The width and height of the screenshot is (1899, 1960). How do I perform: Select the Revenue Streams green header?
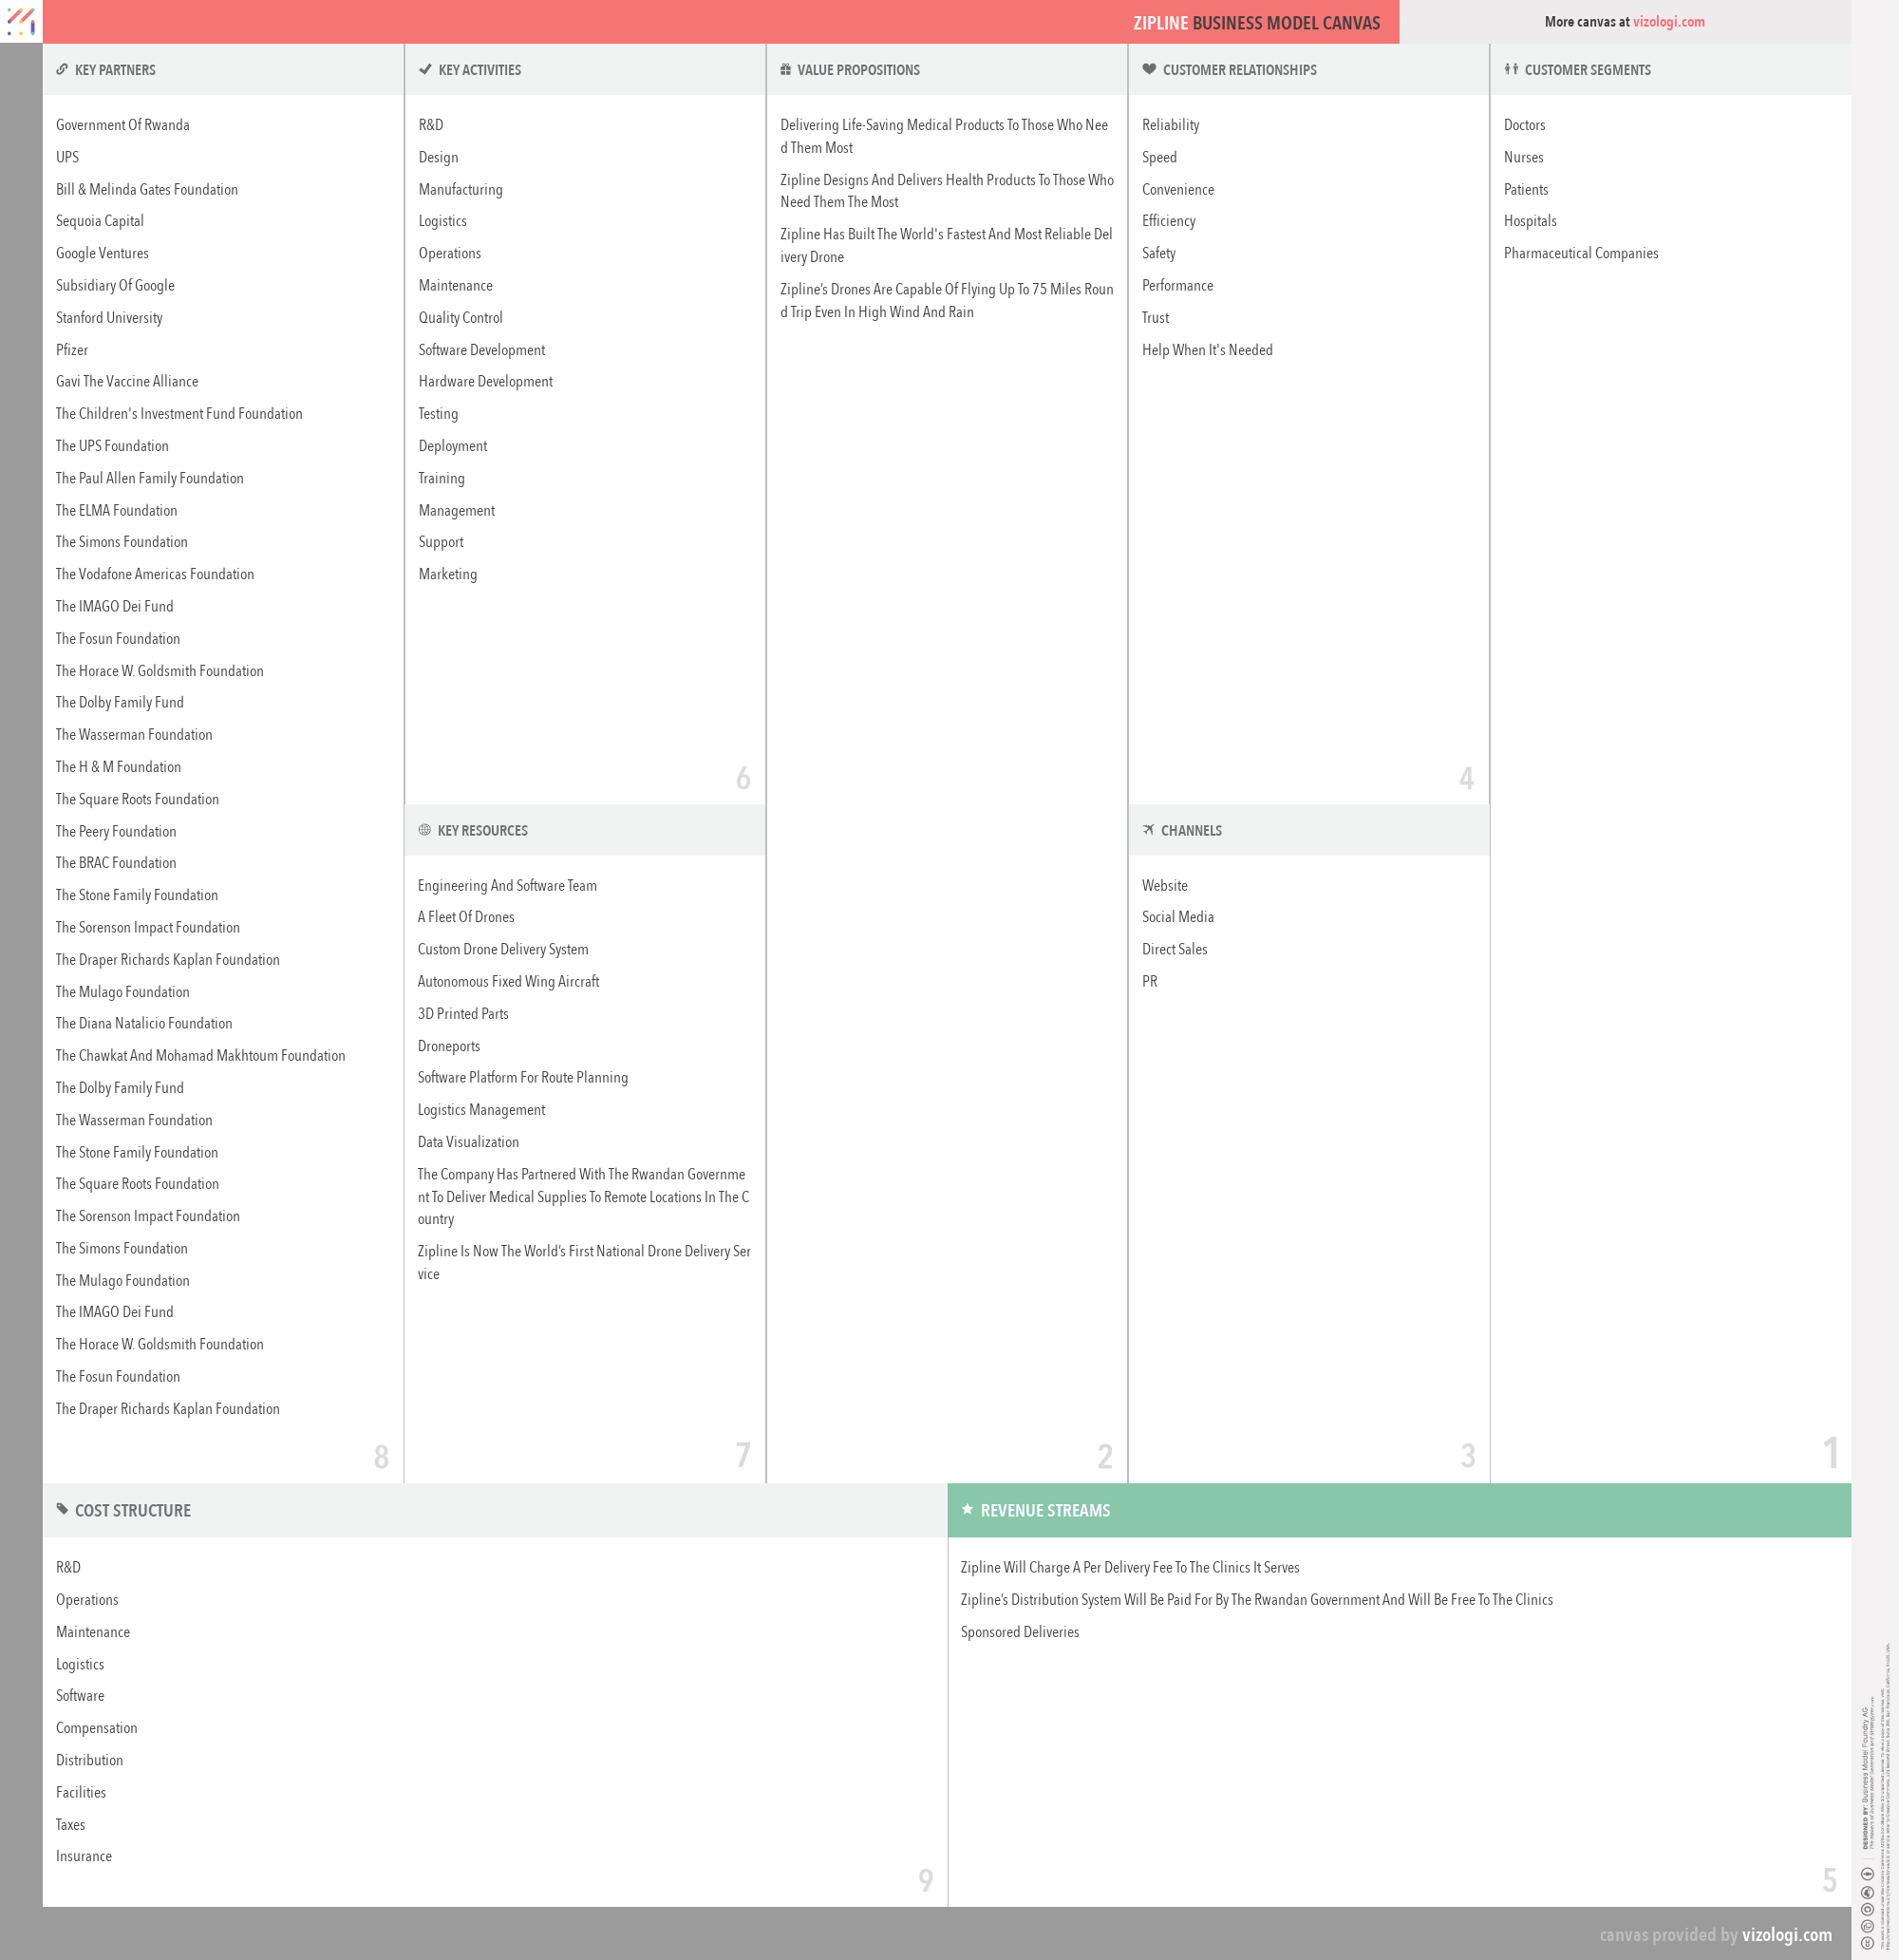click(x=1398, y=1510)
